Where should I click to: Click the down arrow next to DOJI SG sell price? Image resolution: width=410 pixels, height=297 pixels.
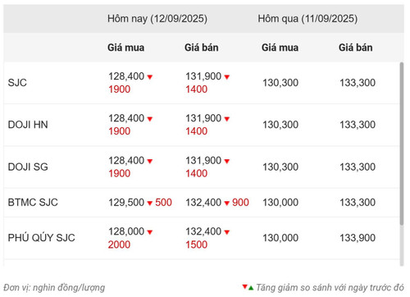point(227,162)
